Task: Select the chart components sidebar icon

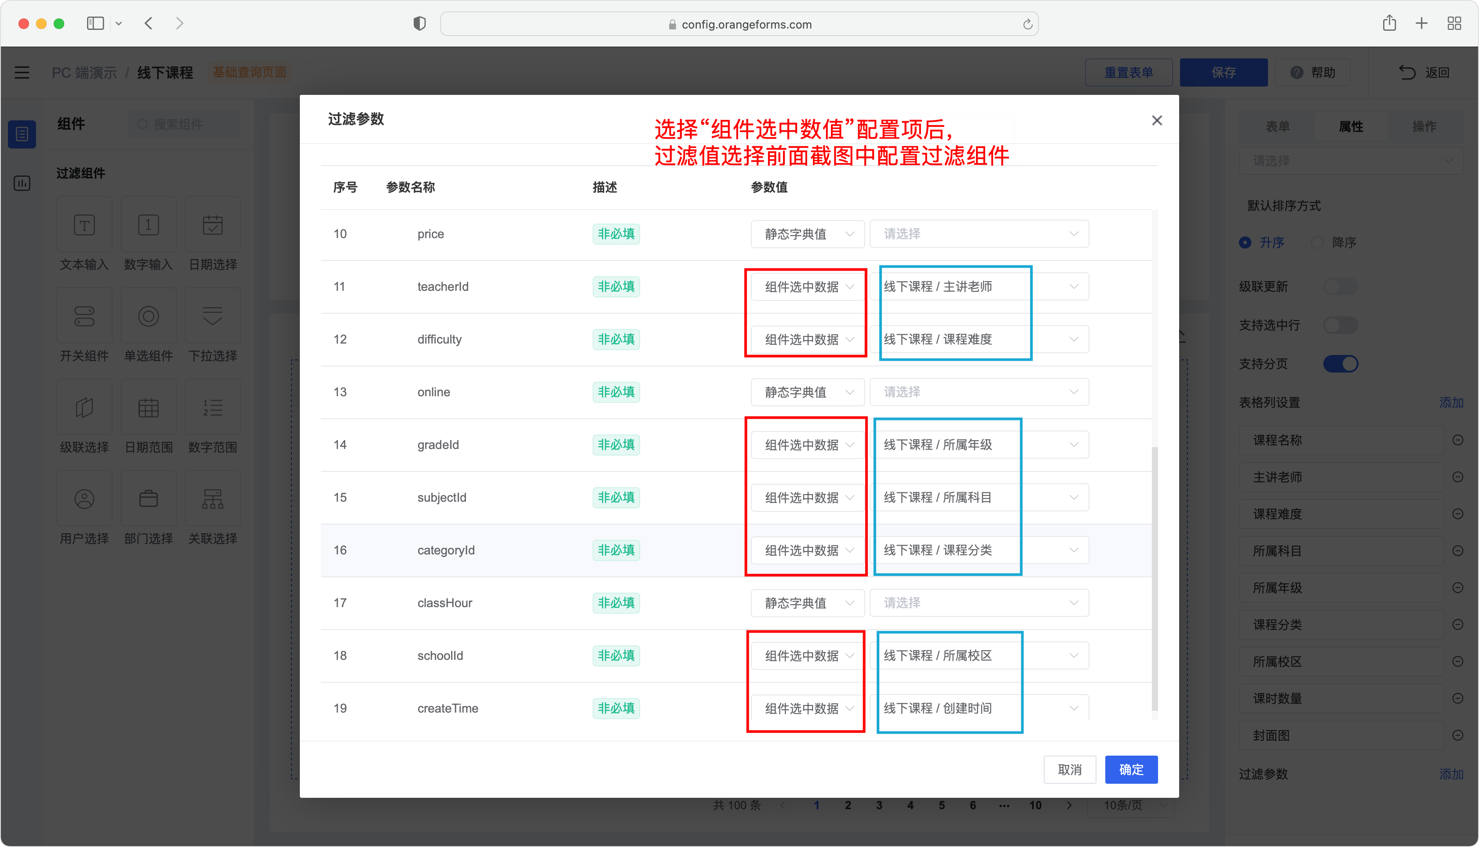Action: click(x=22, y=183)
